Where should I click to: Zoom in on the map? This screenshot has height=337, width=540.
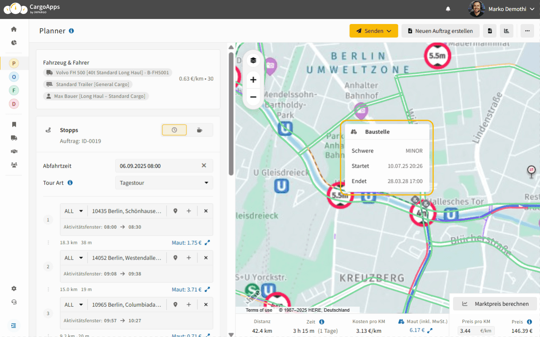click(253, 80)
